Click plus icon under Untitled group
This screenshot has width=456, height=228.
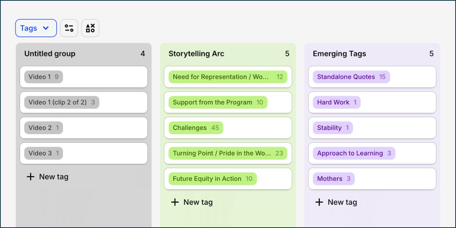[30, 177]
